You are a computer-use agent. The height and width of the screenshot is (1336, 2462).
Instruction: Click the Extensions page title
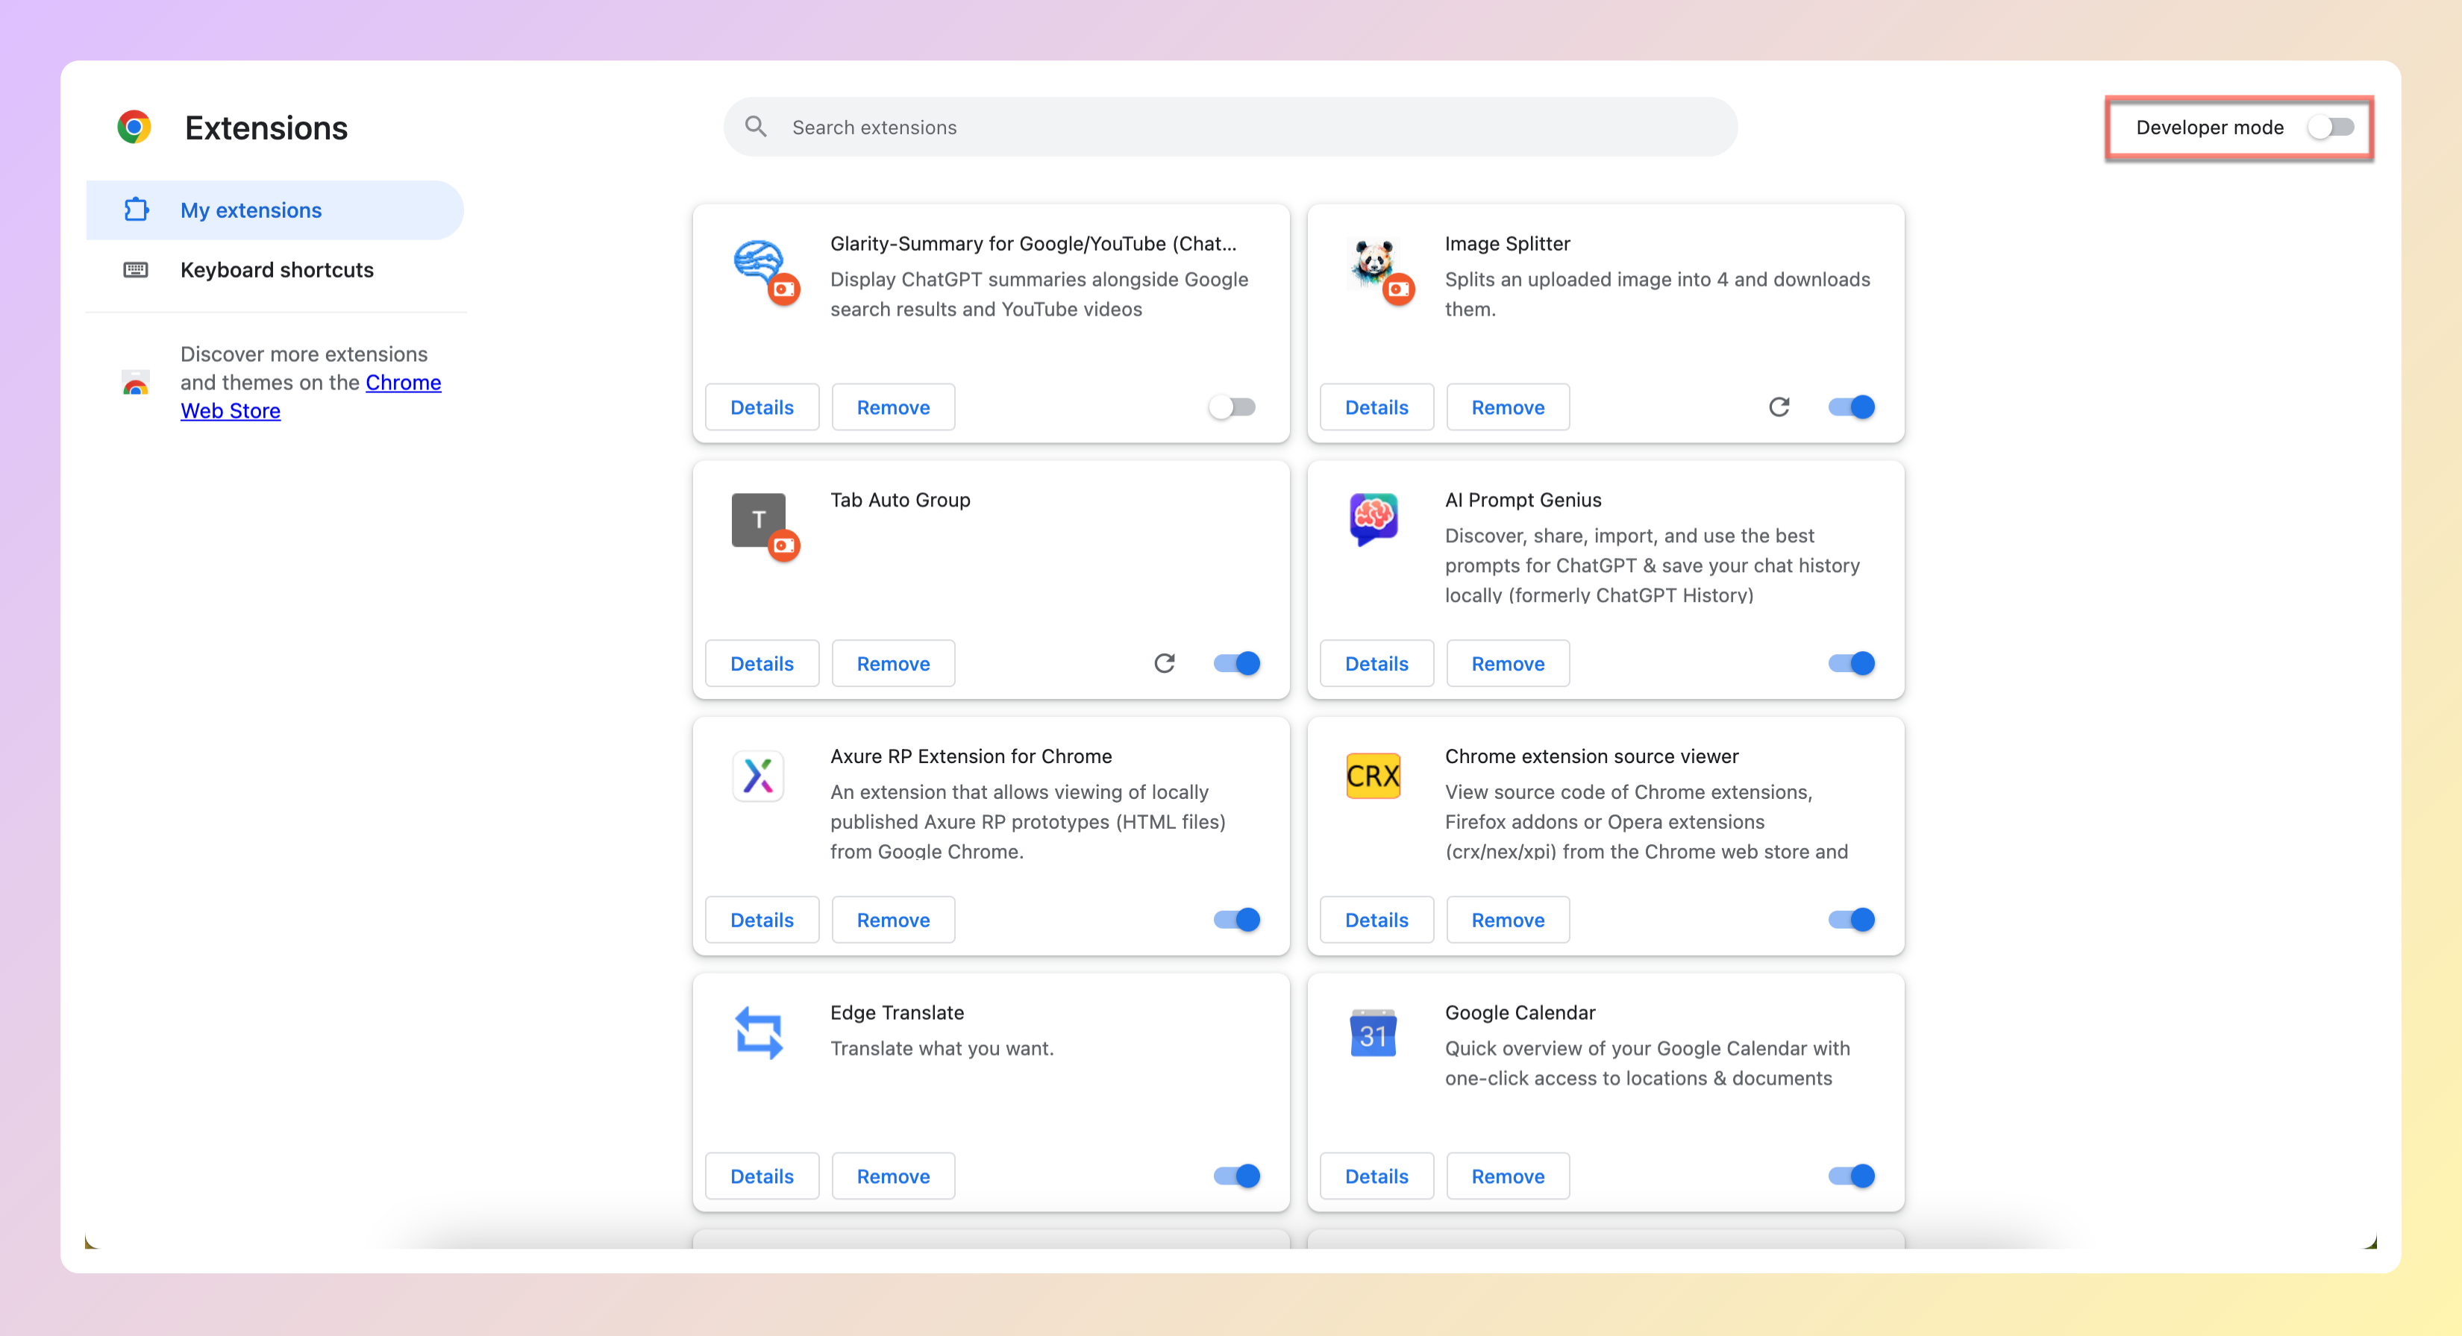[x=266, y=127]
